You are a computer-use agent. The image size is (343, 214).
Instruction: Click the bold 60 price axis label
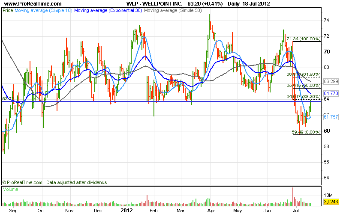(327, 131)
